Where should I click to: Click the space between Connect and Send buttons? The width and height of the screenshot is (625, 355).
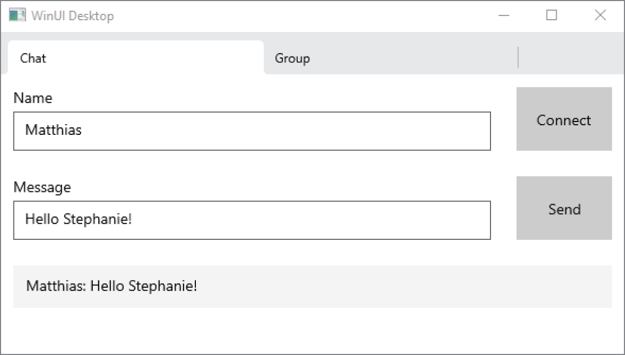coord(564,163)
